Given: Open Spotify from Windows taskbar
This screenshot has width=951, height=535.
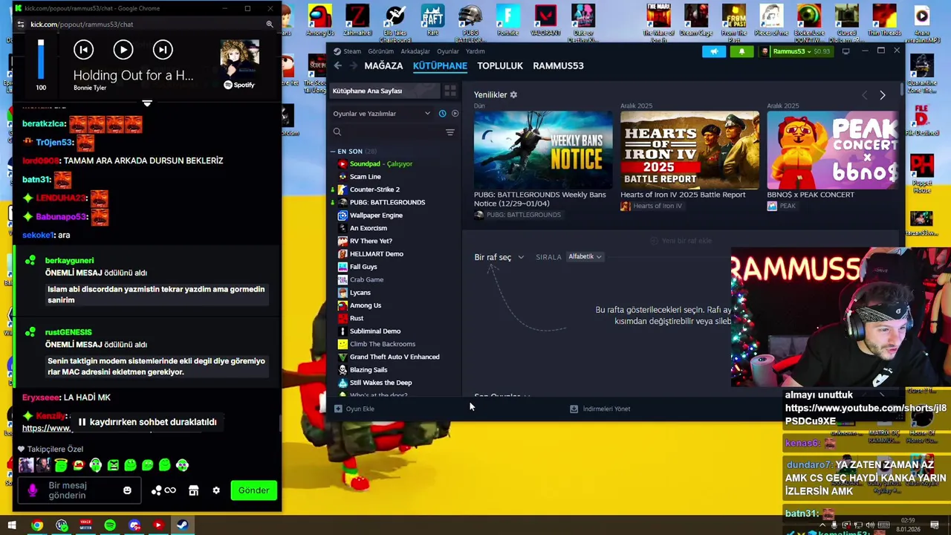Looking at the screenshot, I should [x=110, y=526].
